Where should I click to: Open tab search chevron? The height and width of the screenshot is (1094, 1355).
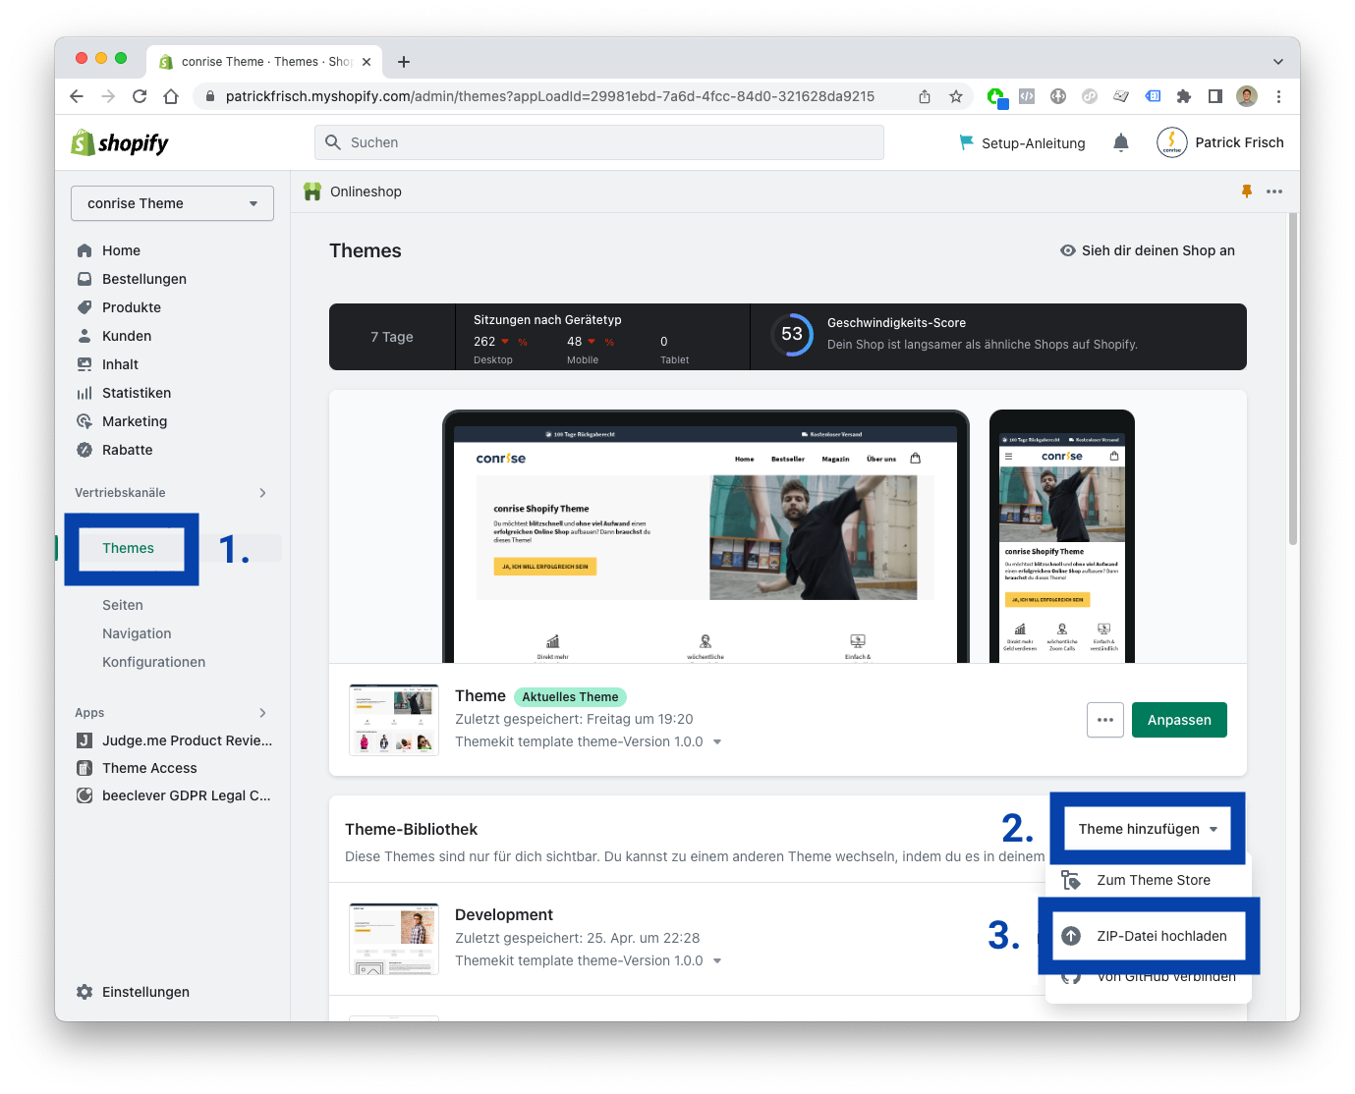pos(1278,62)
